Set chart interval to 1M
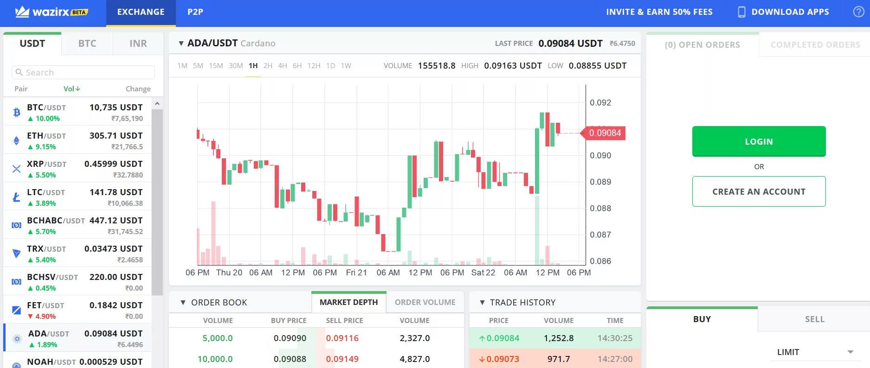Viewport: 870px width, 368px height. pyautogui.click(x=182, y=66)
